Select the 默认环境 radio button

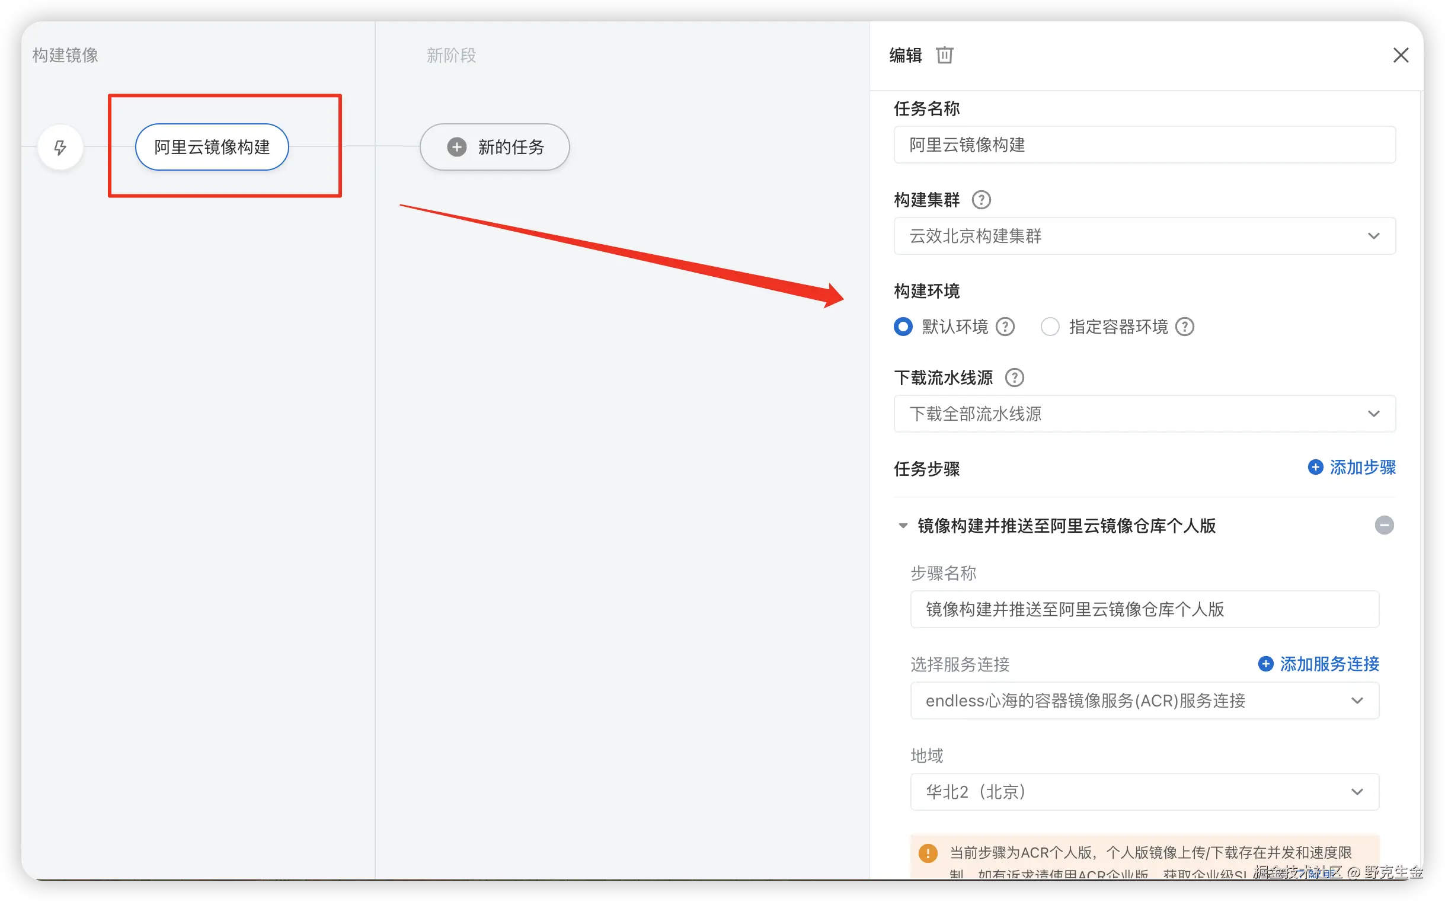(x=903, y=327)
